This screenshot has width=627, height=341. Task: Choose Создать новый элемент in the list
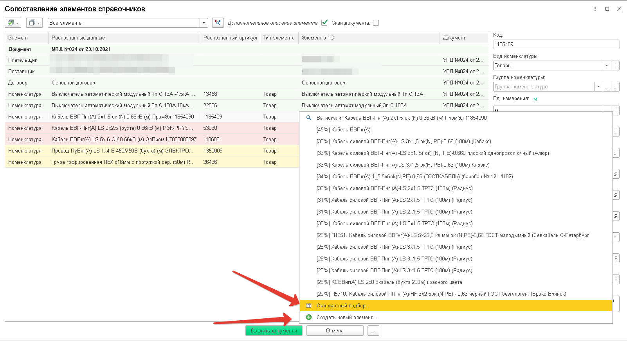click(456, 317)
